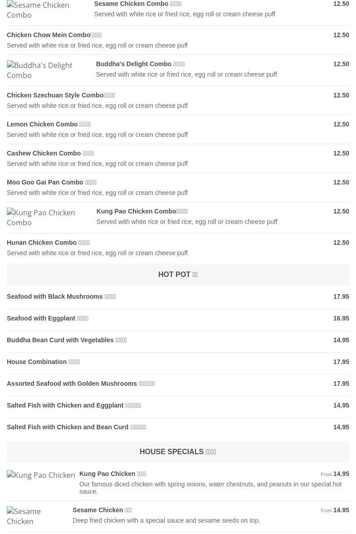This screenshot has height=534, width=356.
Task: Click the Hunan Chicken Combo item name
Action: click(49, 243)
